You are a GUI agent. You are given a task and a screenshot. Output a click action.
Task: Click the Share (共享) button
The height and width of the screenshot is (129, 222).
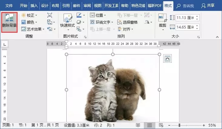click(208, 5)
